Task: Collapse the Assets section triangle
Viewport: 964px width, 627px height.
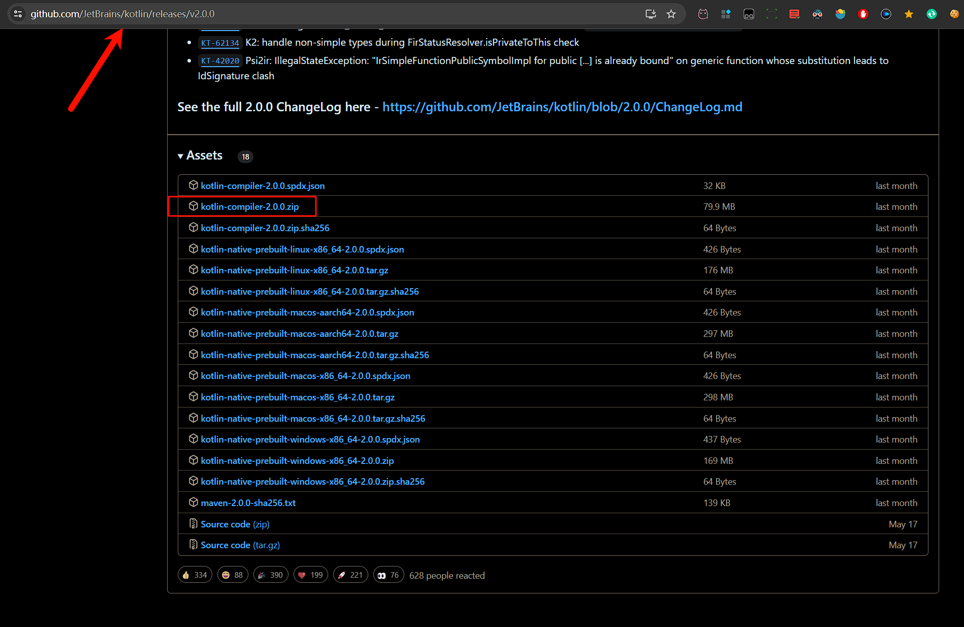Action: (180, 156)
